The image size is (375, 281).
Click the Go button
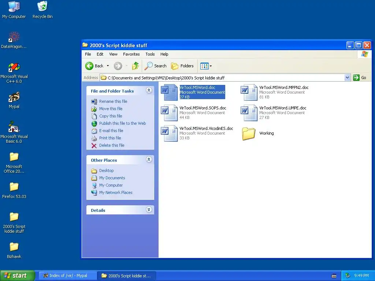point(360,78)
